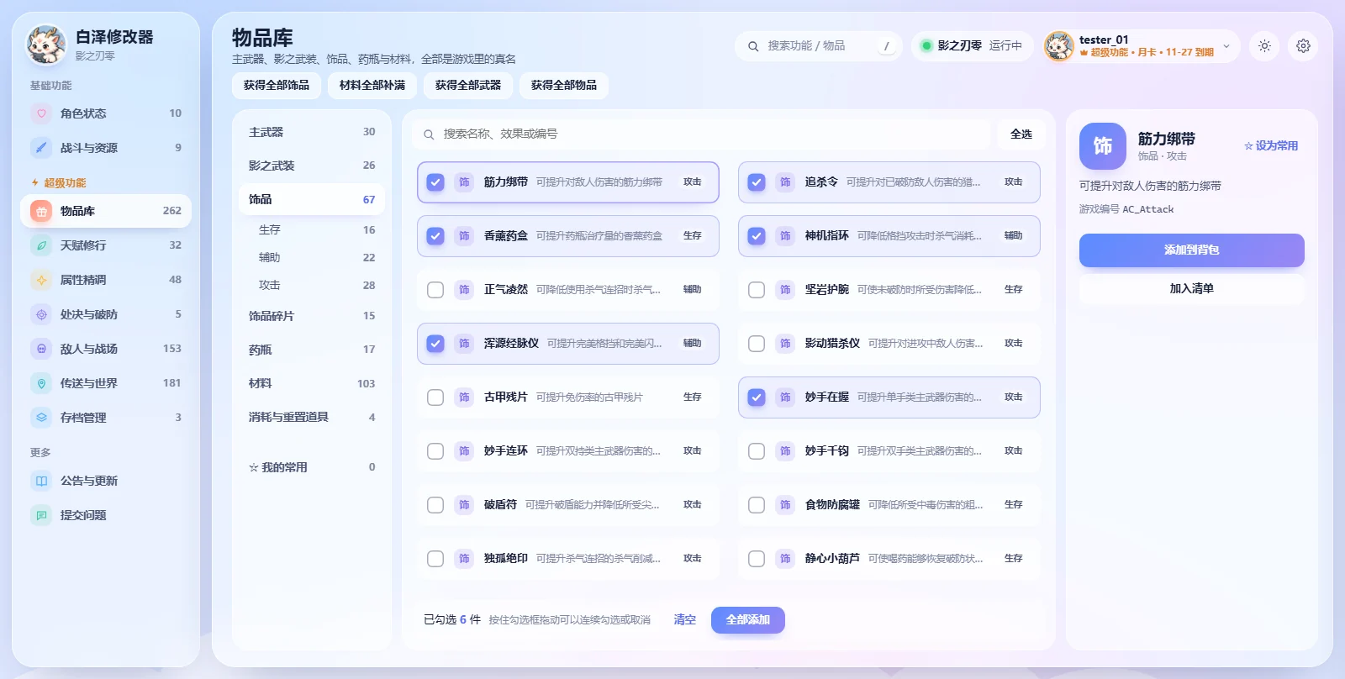Viewport: 1345px width, 679px height.
Task: Click the 白泽修改器 cat logo
Action: point(46,45)
